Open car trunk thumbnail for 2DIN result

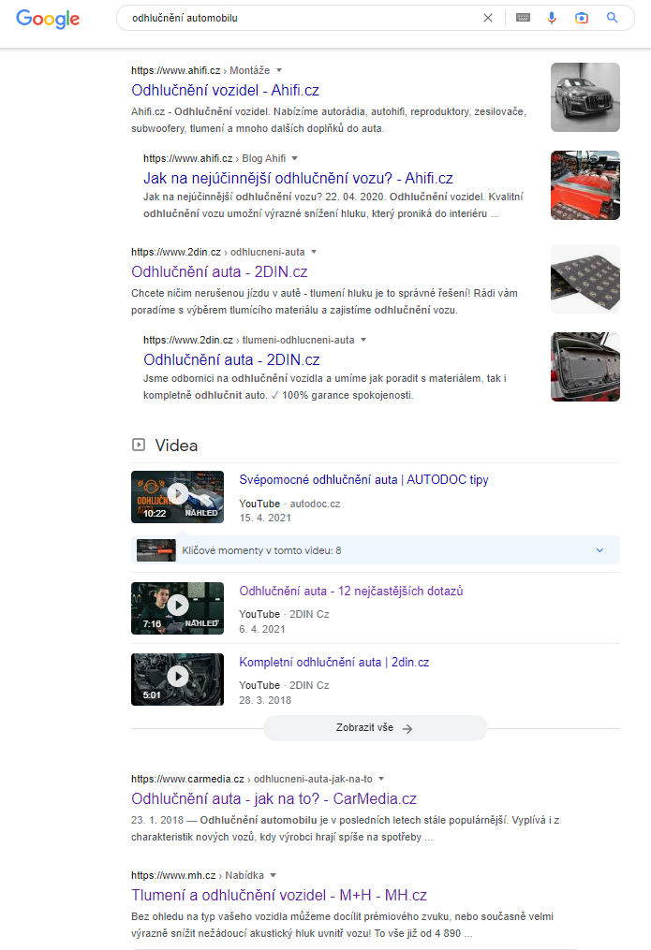(584, 367)
